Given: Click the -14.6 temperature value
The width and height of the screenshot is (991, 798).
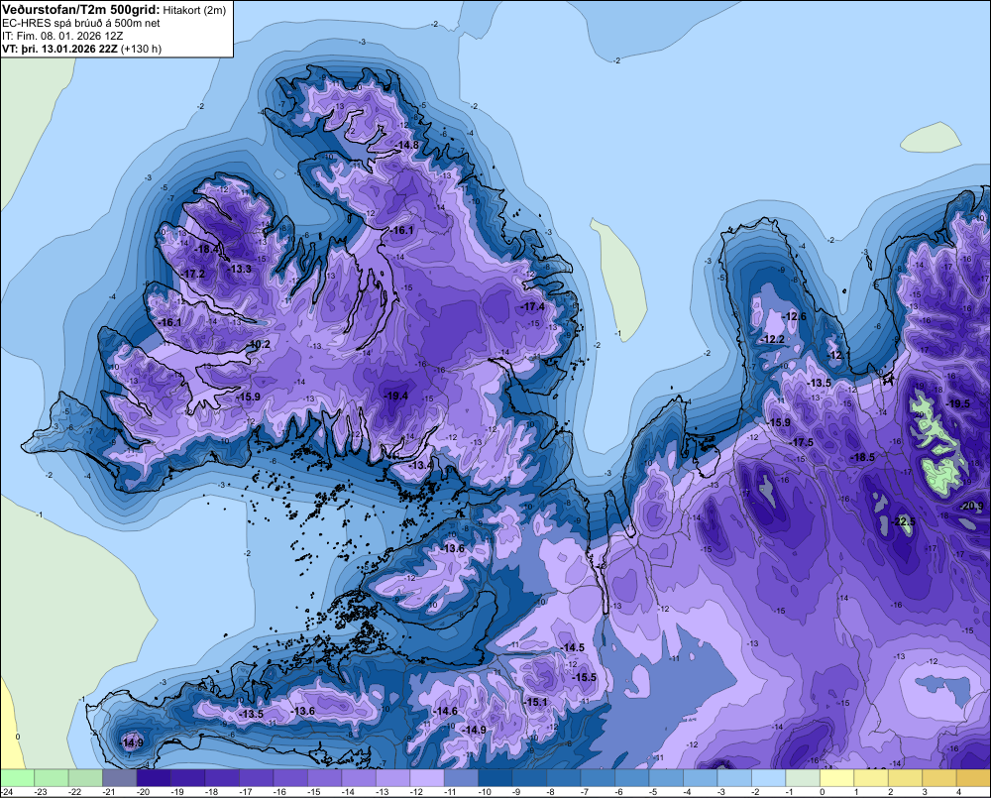Looking at the screenshot, I should (x=445, y=712).
